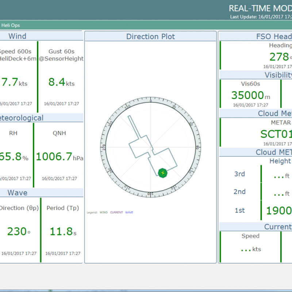The height and width of the screenshot is (292, 292).
Task: Click the Wind panel header
Action: click(x=18, y=36)
